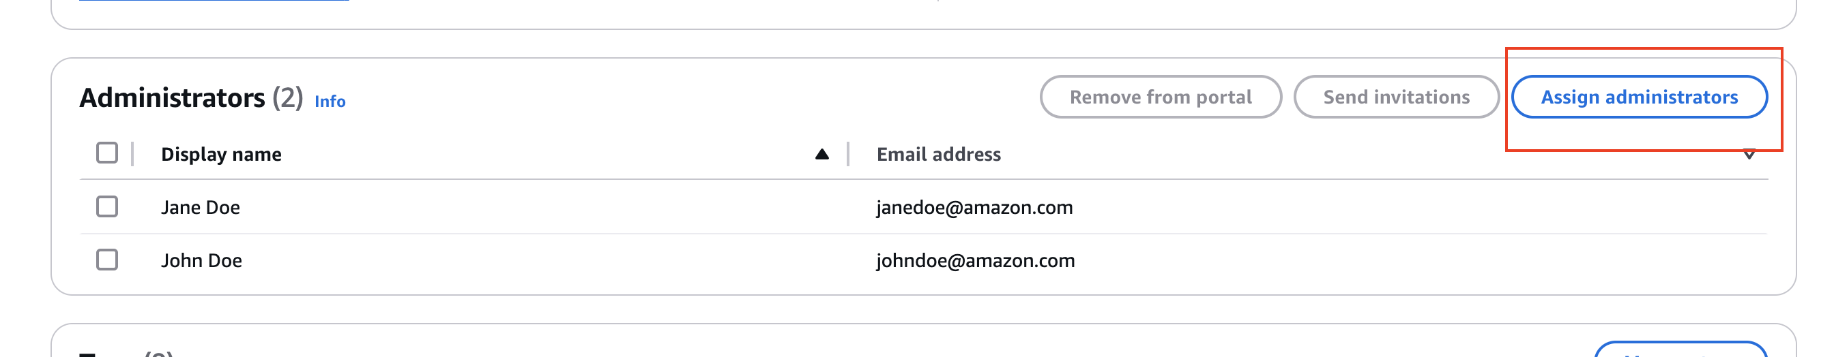The width and height of the screenshot is (1834, 357).
Task: Click the divider between Display name and Email address
Action: click(848, 153)
